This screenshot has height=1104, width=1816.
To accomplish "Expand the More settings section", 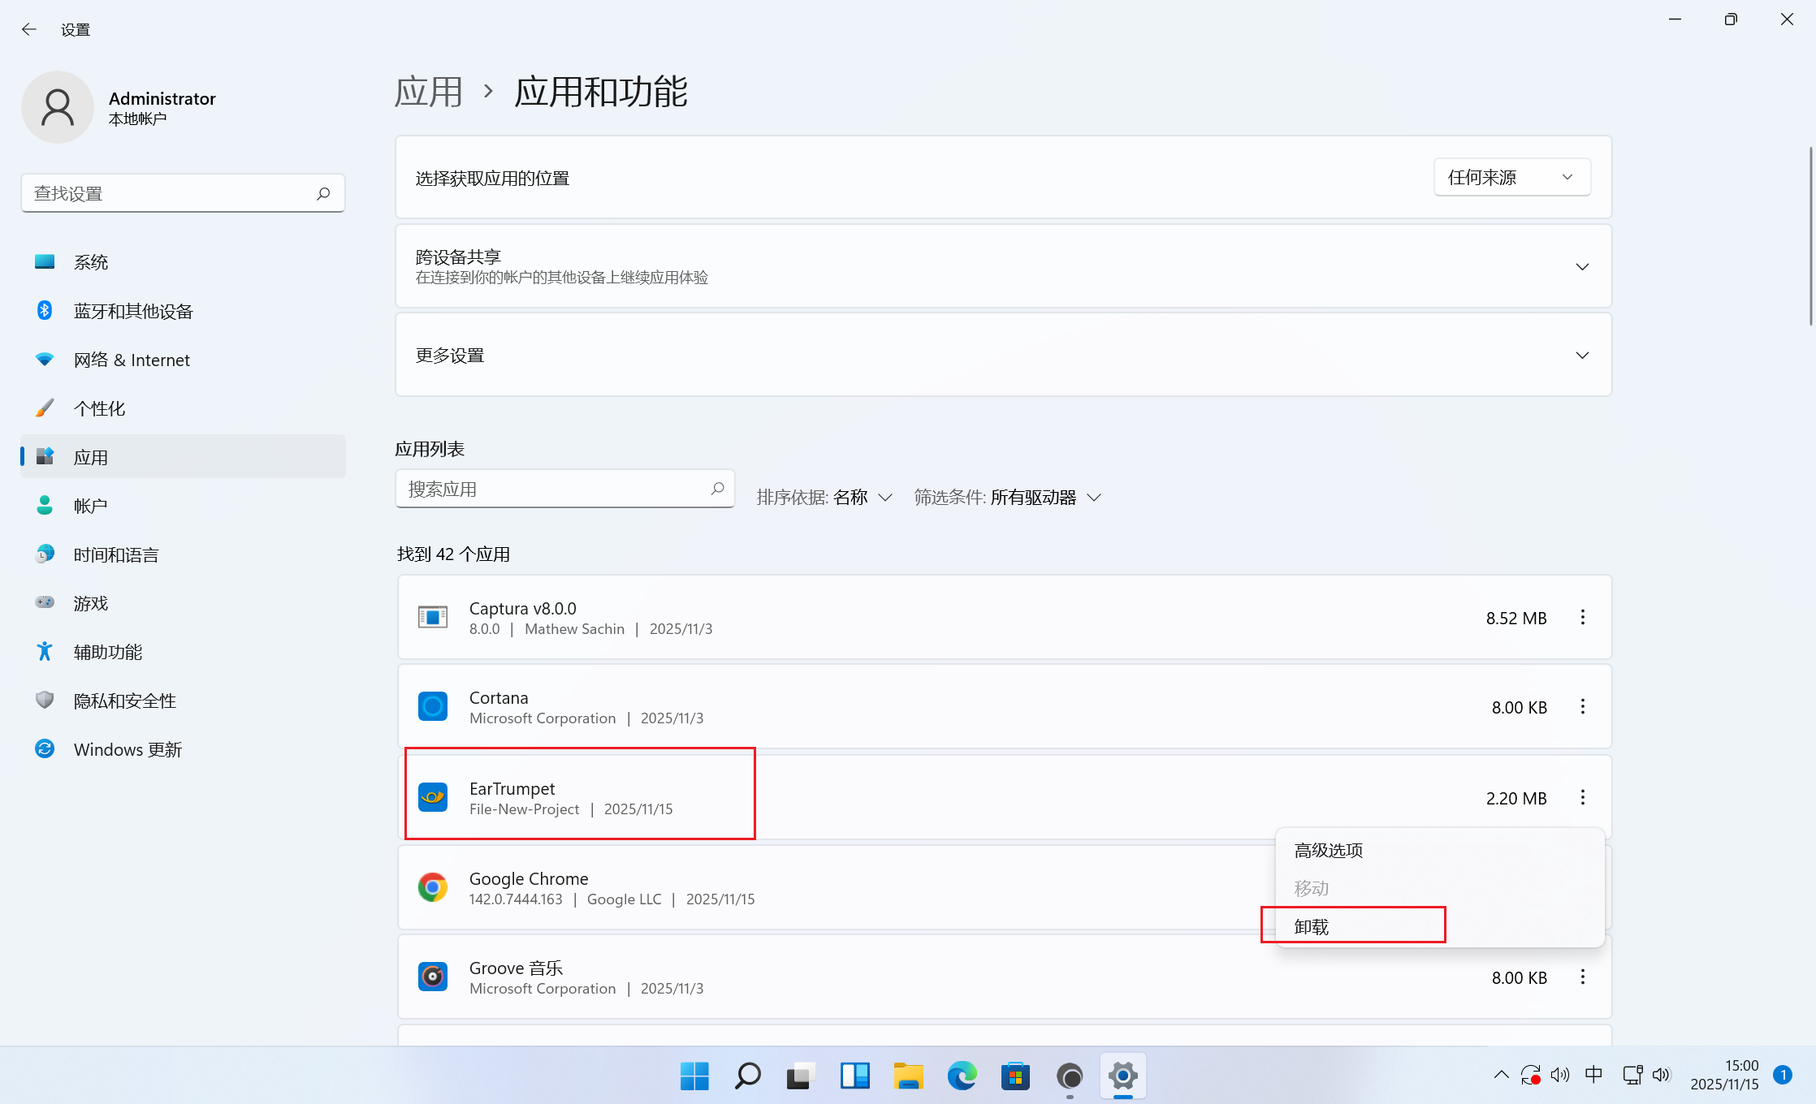I will pos(1581,356).
